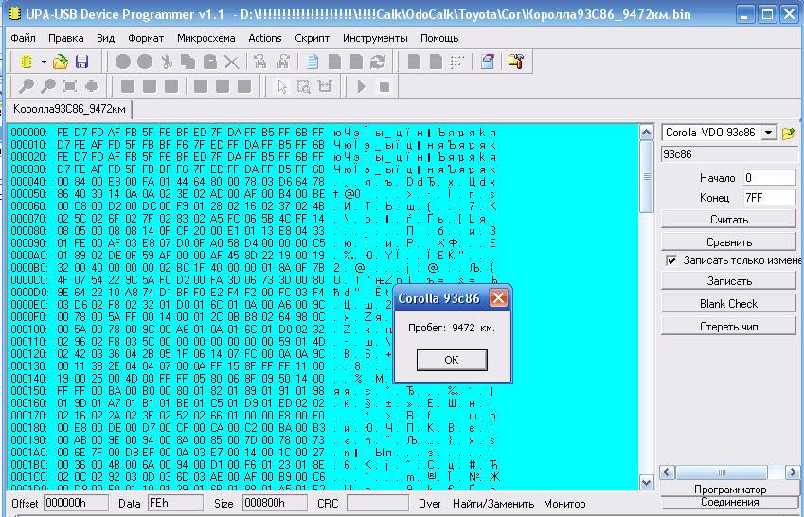Click the dashed-selection magnifier icon
804x517 pixels.
[x=304, y=86]
